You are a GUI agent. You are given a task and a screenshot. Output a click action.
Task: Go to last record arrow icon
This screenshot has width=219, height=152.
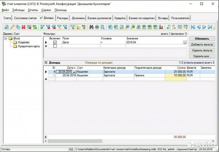click(210, 27)
